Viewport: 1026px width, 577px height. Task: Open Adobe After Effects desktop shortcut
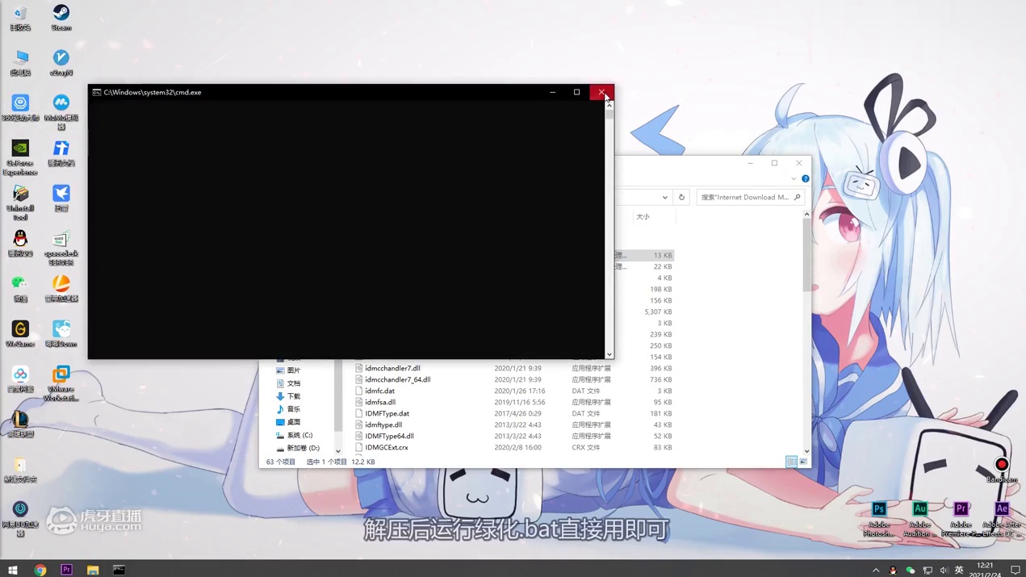click(x=1002, y=518)
